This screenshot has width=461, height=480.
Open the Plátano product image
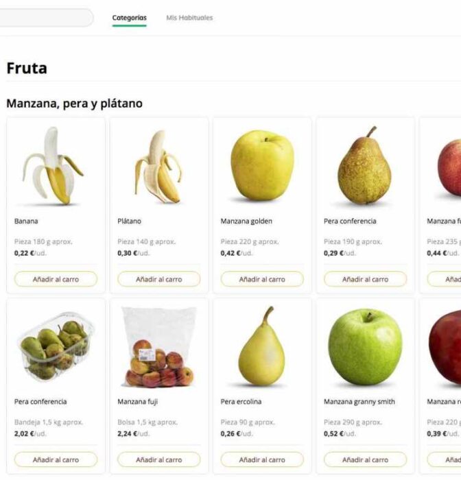pyautogui.click(x=158, y=167)
